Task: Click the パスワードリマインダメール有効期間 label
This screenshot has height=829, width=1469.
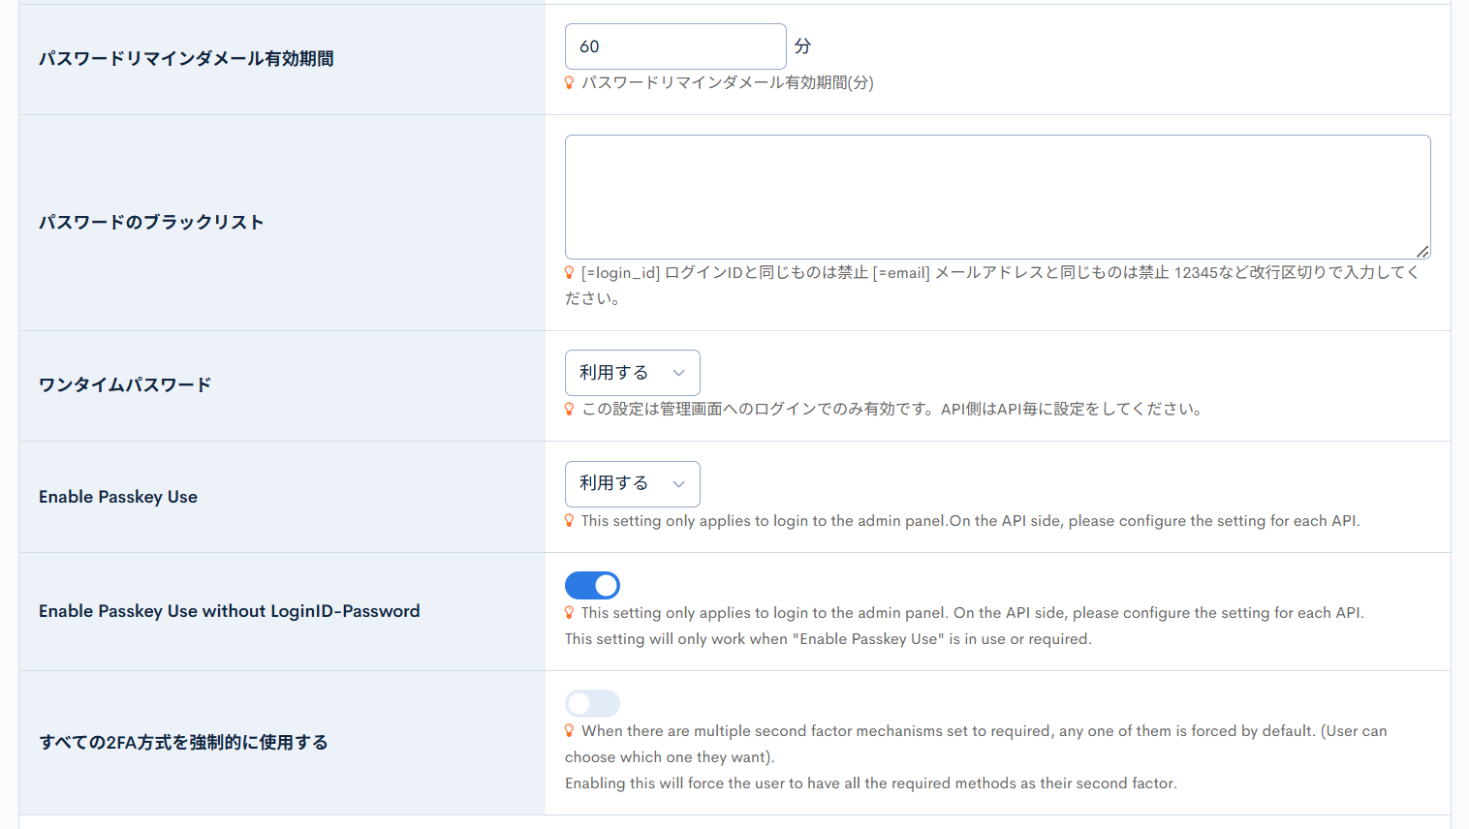Action: click(186, 58)
